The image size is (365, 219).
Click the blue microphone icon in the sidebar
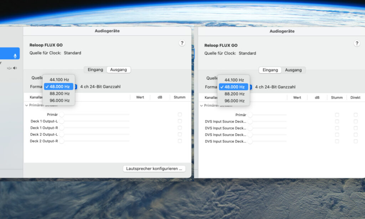pos(14,54)
